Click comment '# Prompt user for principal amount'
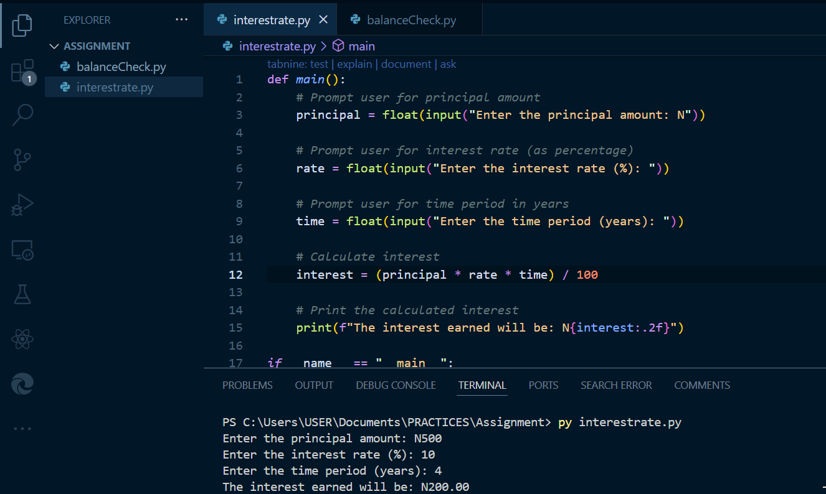The width and height of the screenshot is (826, 494). (x=418, y=97)
